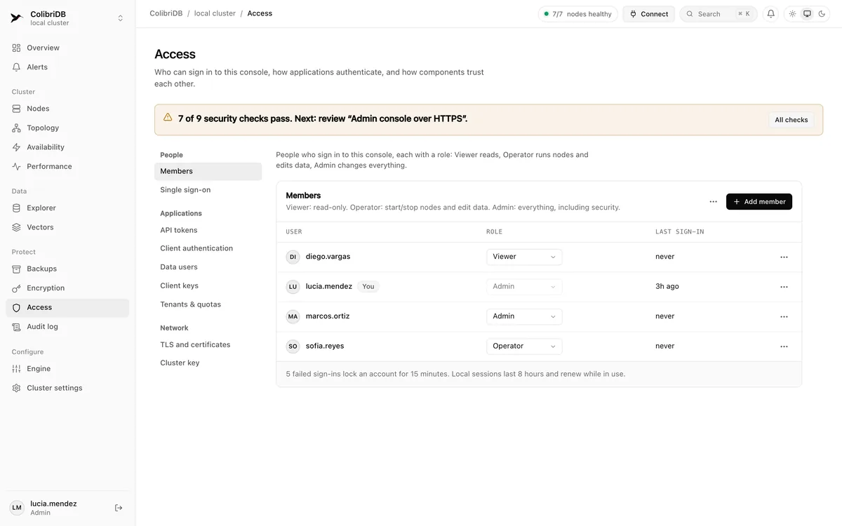Open Members card more options menu

(x=713, y=202)
